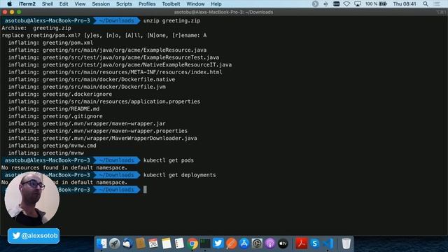Open the Window menu
Viewport: 448px width, 252px height.
(x=195, y=4)
